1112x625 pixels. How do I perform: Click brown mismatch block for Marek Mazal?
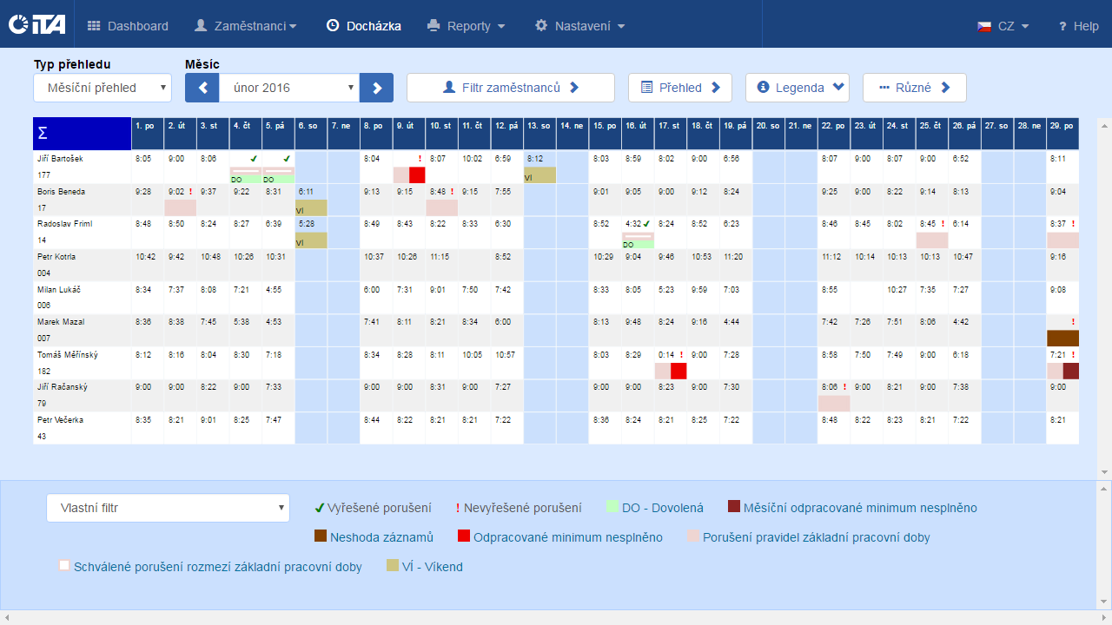tap(1062, 339)
